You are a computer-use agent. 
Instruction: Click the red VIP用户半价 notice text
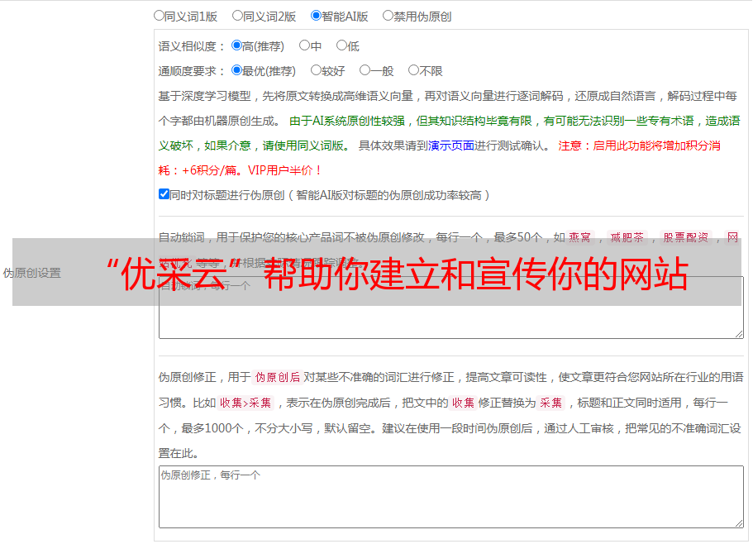[284, 170]
